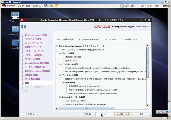Select the Oracle Management Serviceホーム row

97,68
